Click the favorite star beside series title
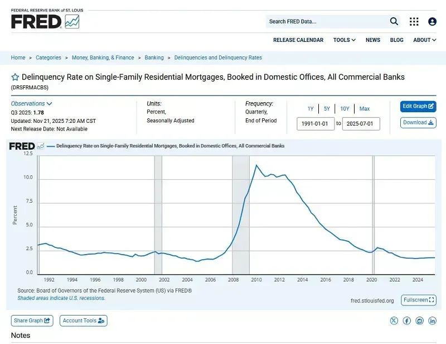This screenshot has width=446, height=344. coord(15,77)
